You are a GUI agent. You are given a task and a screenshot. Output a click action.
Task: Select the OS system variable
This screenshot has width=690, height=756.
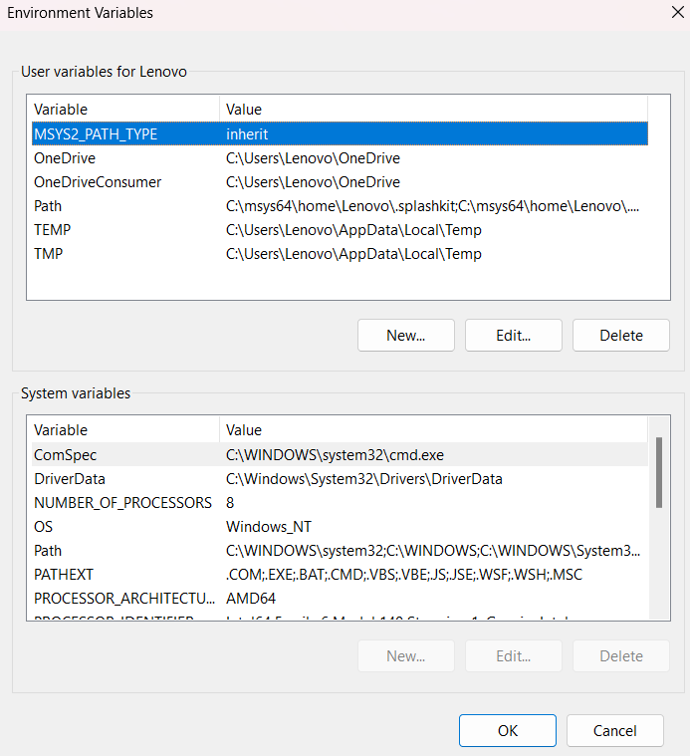340,527
